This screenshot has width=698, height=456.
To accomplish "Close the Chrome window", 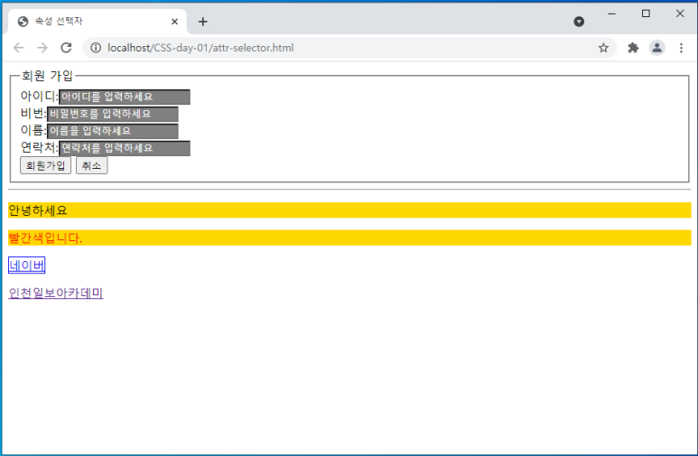I will click(680, 14).
